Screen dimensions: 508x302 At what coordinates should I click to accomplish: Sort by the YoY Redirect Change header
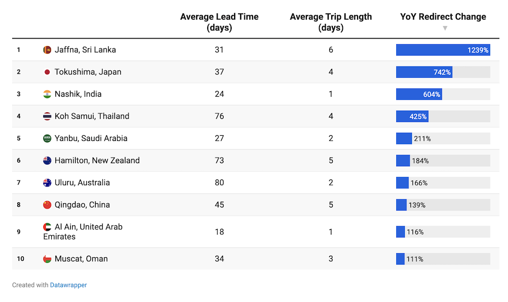443,17
